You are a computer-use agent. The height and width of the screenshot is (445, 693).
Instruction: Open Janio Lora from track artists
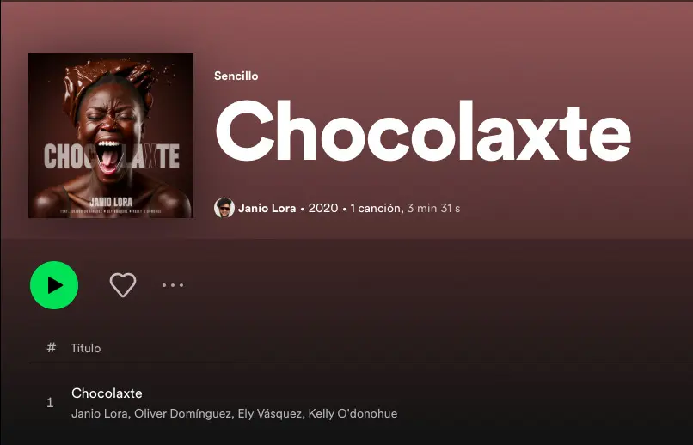(x=100, y=414)
